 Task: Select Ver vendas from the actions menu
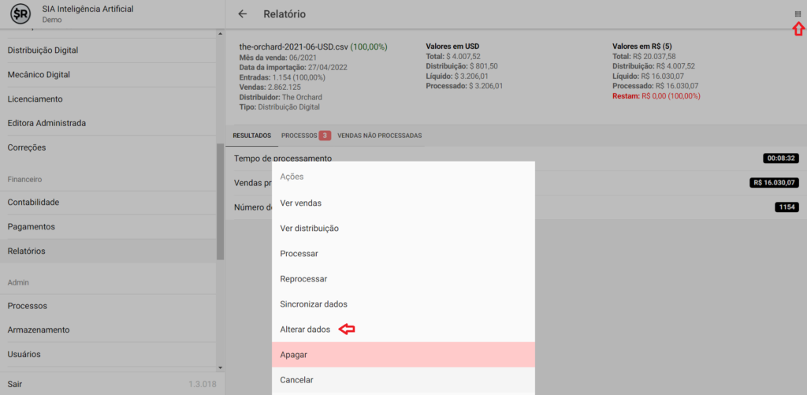point(301,203)
